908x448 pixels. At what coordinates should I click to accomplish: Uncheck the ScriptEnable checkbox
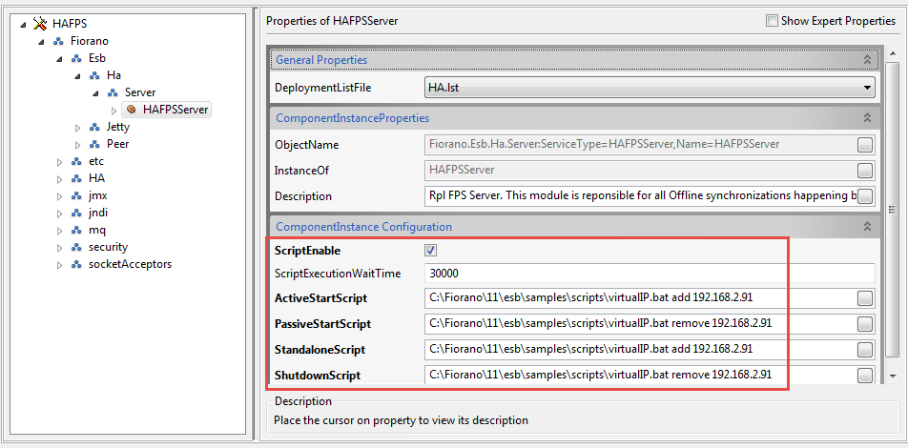(431, 251)
